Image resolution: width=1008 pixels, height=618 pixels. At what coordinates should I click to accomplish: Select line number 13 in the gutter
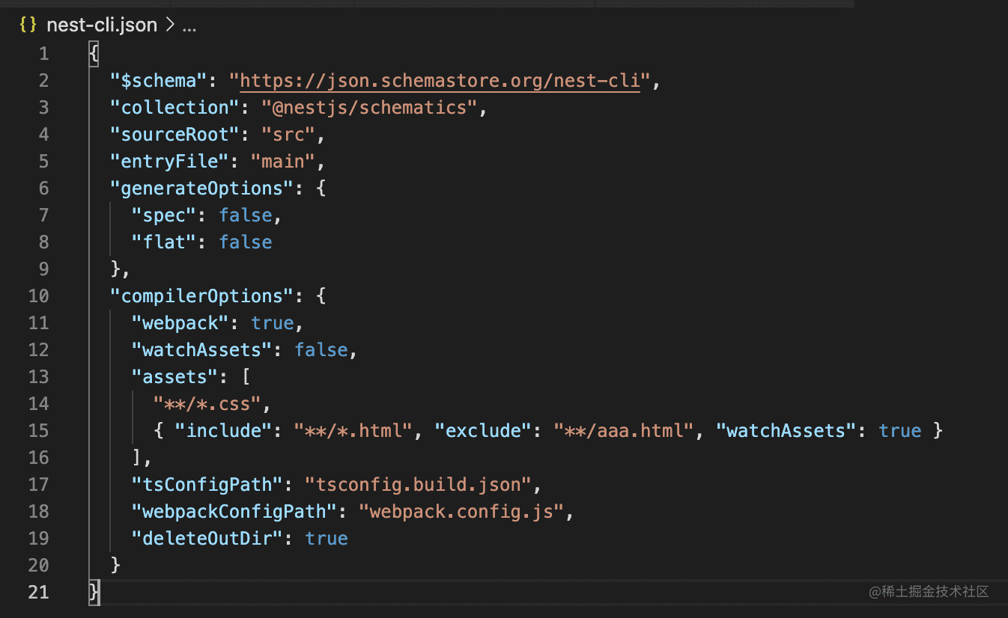click(x=38, y=377)
